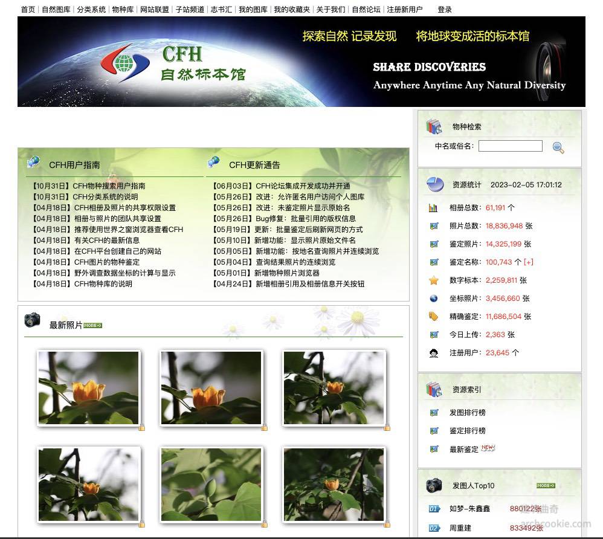Open MORE button in 发图人Top10 header
The image size is (603, 539).
click(x=546, y=485)
